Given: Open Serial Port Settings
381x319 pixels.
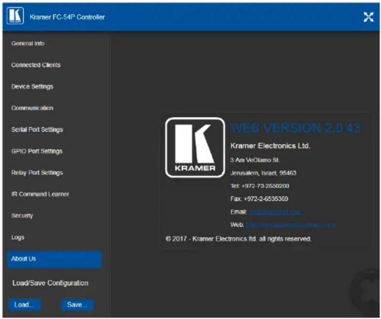Looking at the screenshot, I should pyautogui.click(x=37, y=130).
